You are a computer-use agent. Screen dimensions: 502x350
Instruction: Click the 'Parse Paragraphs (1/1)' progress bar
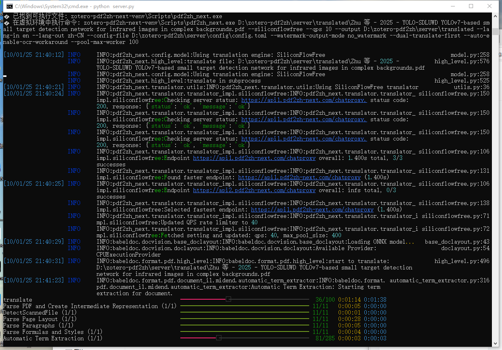click(x=244, y=325)
